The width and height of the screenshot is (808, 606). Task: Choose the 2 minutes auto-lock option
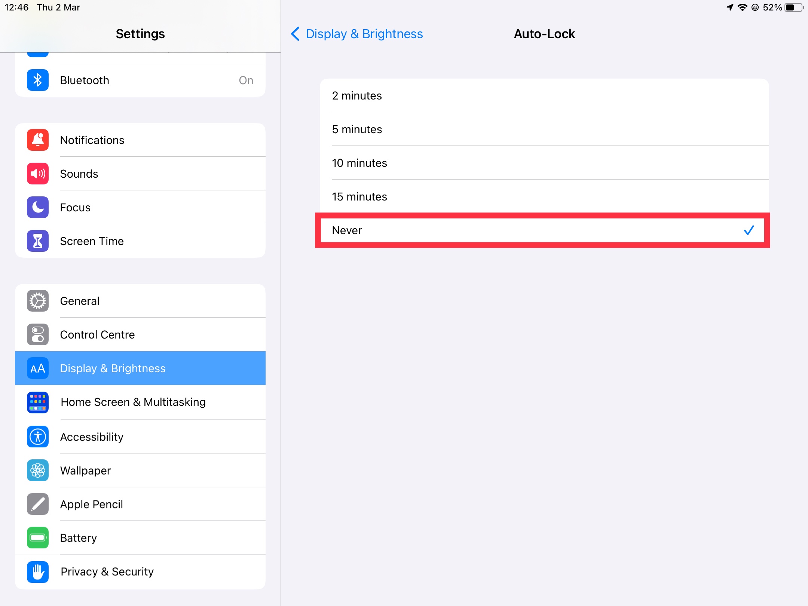[544, 96]
